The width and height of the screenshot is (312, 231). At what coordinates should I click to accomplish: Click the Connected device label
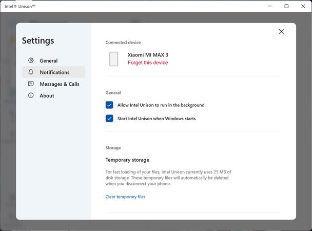(x=123, y=43)
